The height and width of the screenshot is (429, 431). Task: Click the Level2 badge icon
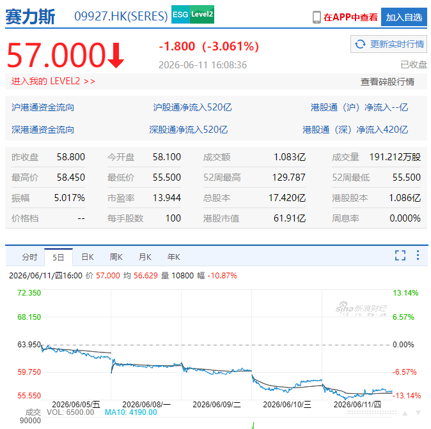click(202, 14)
